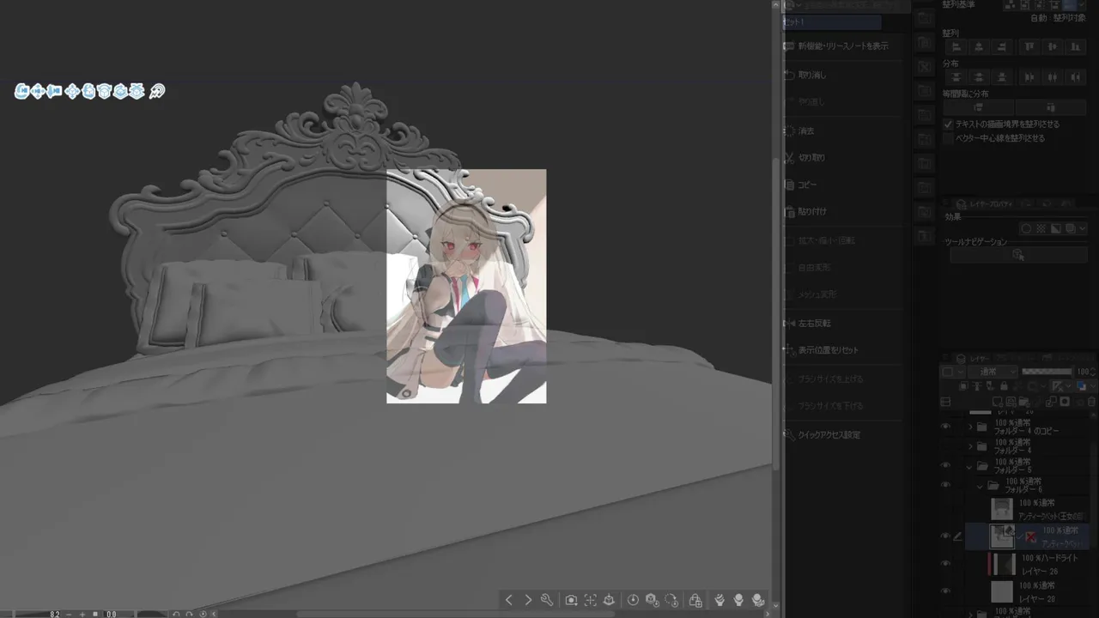This screenshot has width=1099, height=618.
Task: Toggle visibility of Layer 28
Action: click(x=946, y=591)
